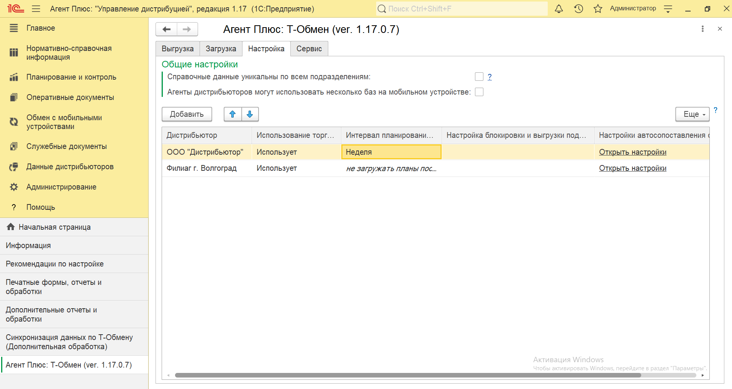Viewport: 732px width, 389px height.
Task: Select Агент Плюс: Т-Обмен open window item
Action: click(x=74, y=365)
